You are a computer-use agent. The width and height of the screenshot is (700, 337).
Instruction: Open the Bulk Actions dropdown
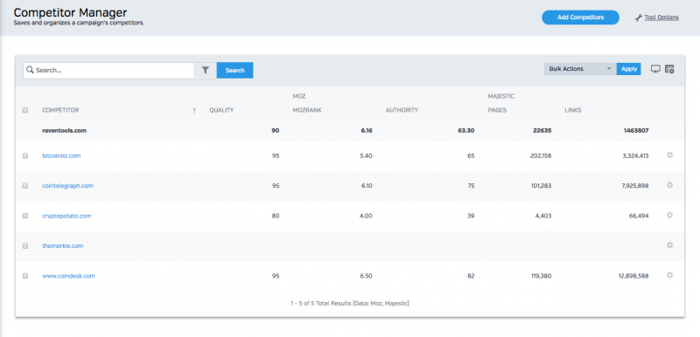click(580, 69)
